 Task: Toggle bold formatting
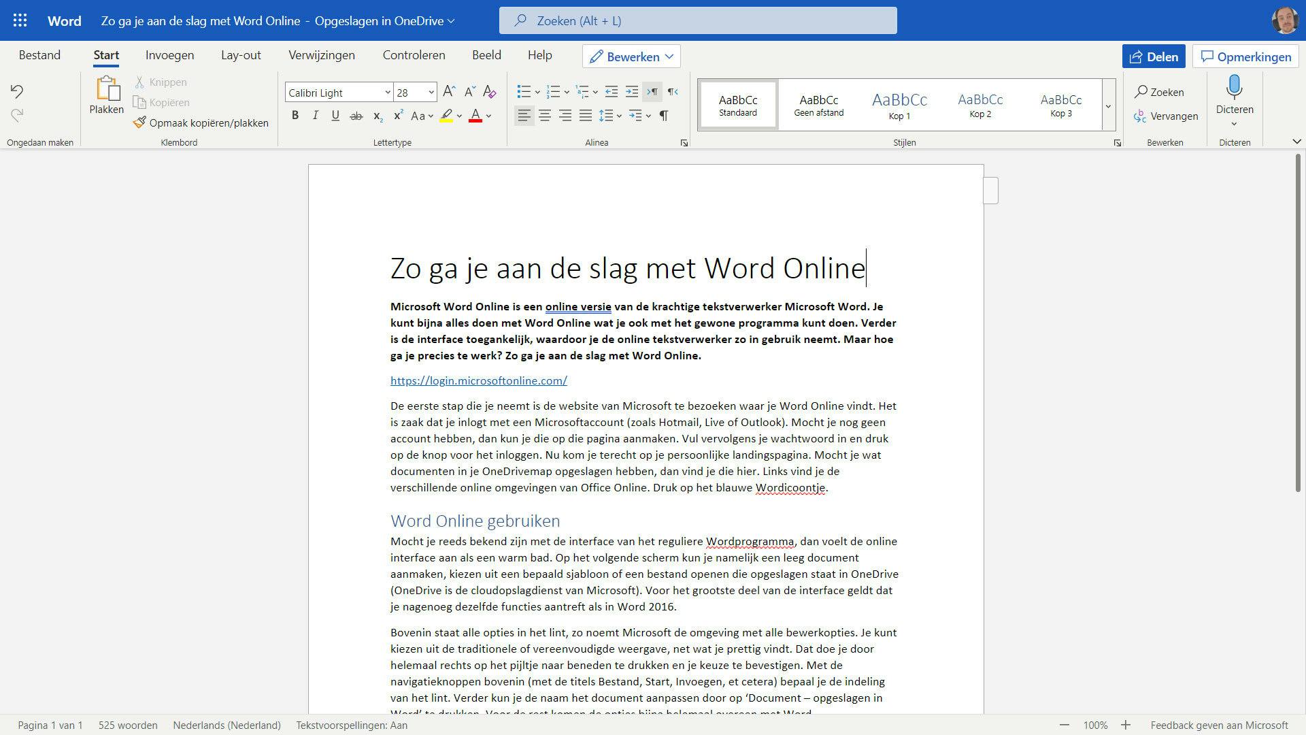[295, 116]
